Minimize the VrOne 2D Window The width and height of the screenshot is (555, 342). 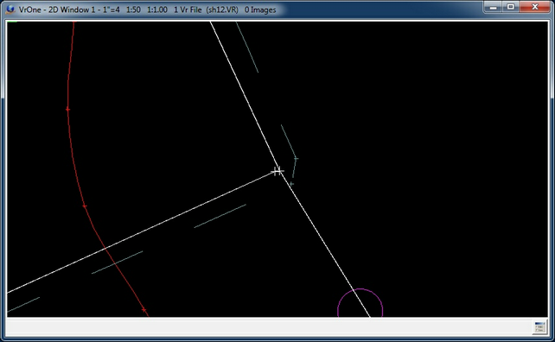coord(493,7)
